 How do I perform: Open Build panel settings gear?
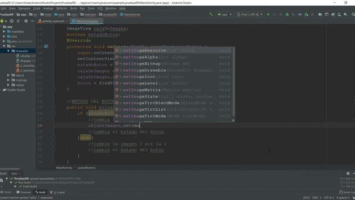coord(348,173)
